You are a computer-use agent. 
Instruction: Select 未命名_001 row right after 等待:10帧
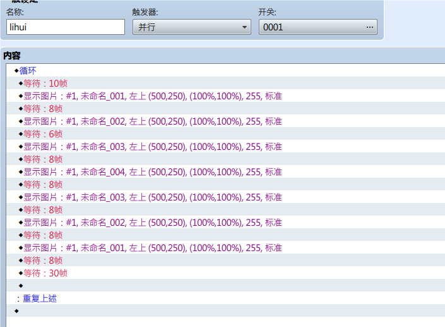(x=225, y=96)
